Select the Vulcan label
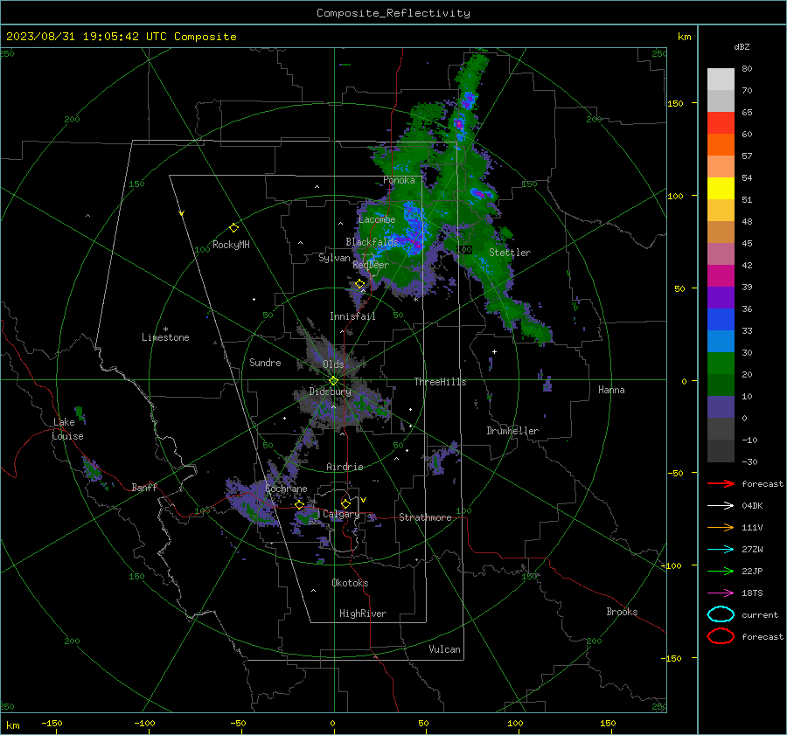This screenshot has height=735, width=787. (x=444, y=649)
